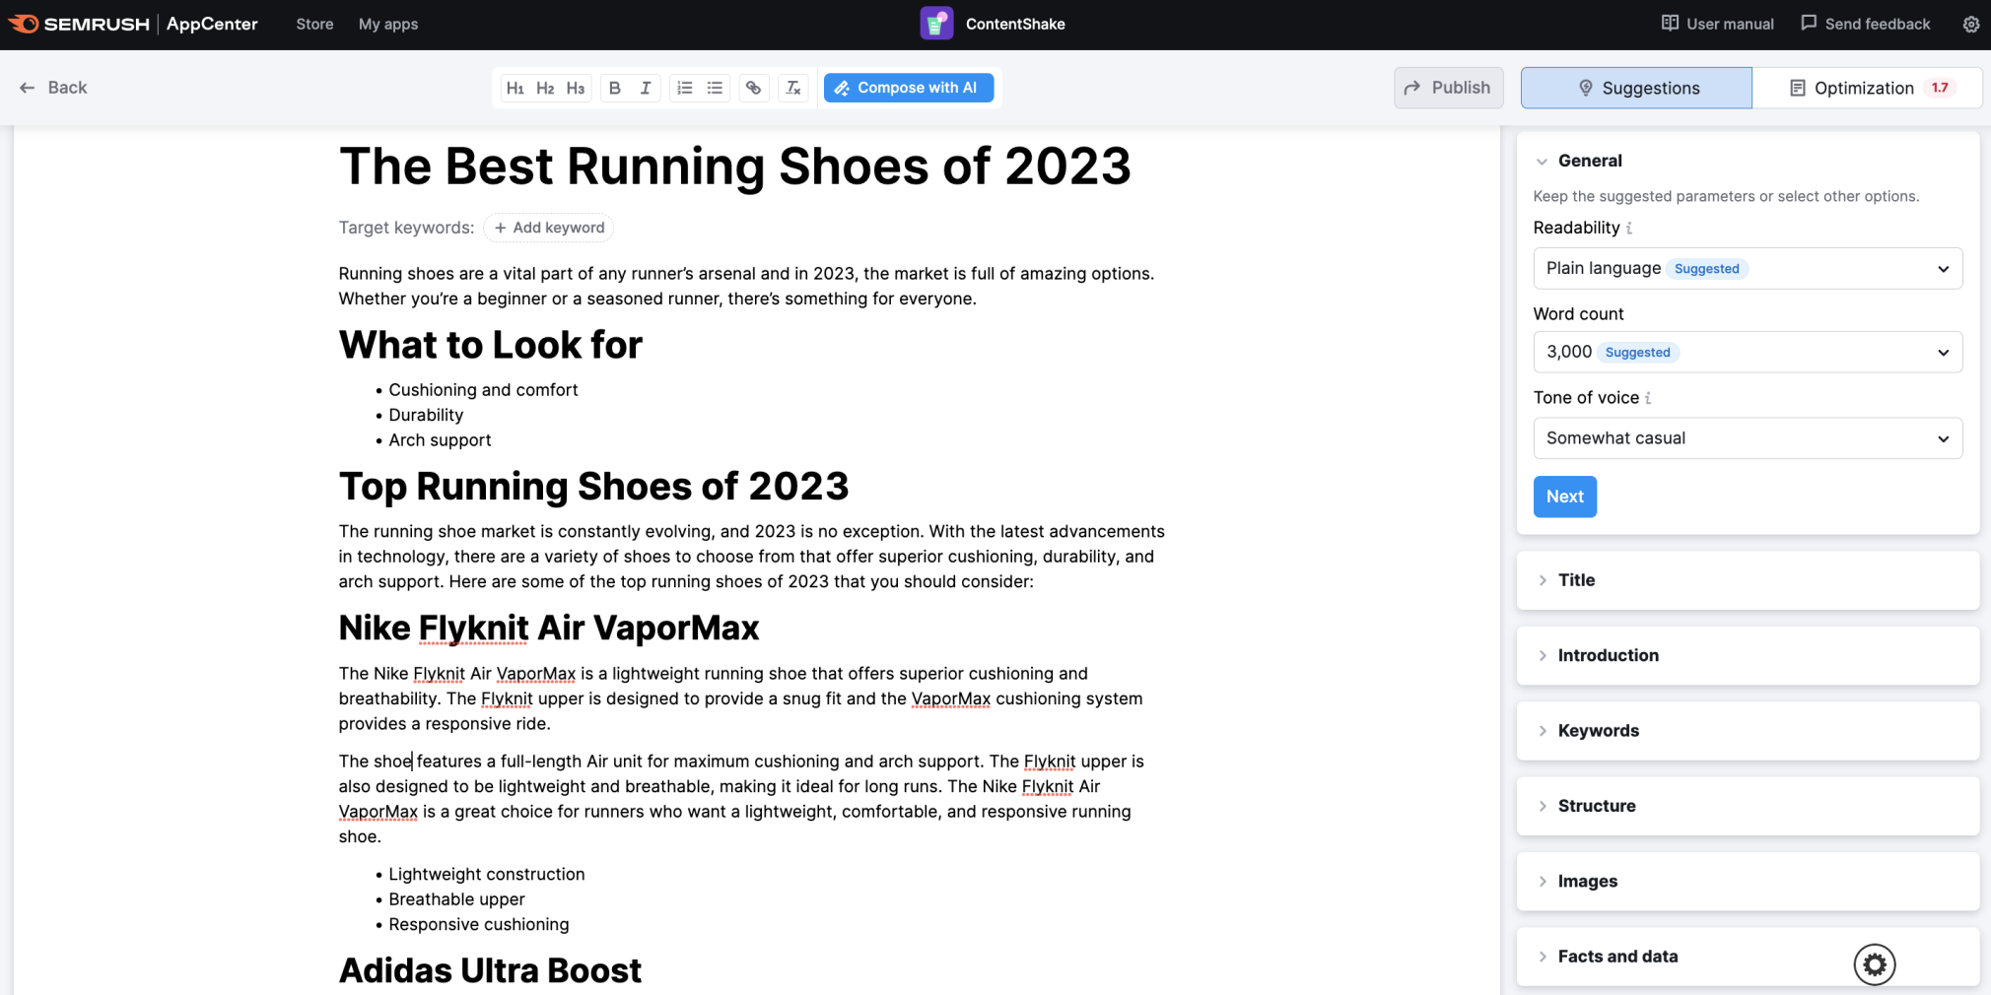Switch to the Optimization tab
The width and height of the screenshot is (1991, 995).
[x=1866, y=88]
